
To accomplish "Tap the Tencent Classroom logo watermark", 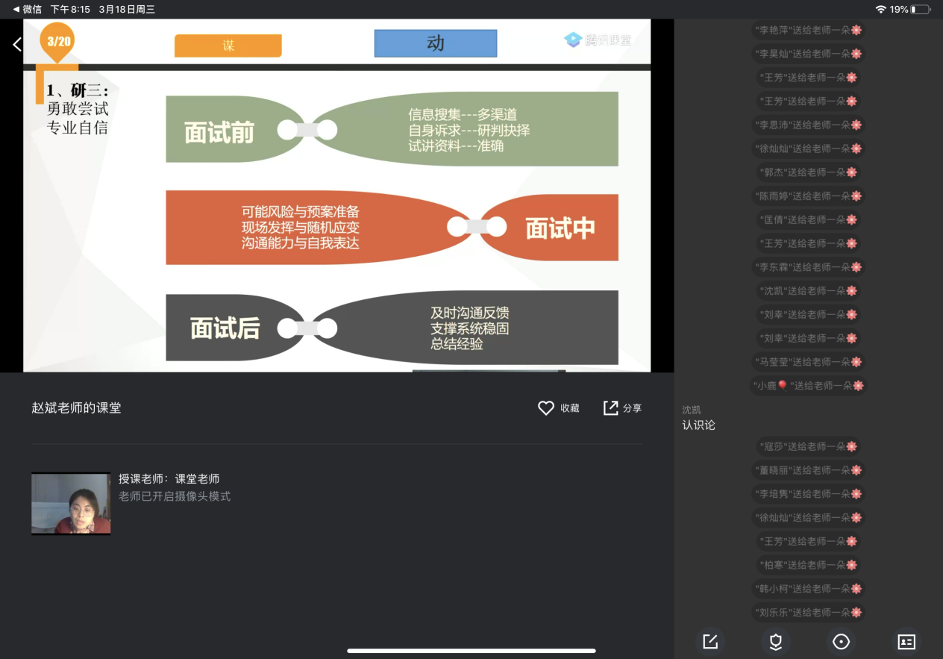I will (598, 40).
